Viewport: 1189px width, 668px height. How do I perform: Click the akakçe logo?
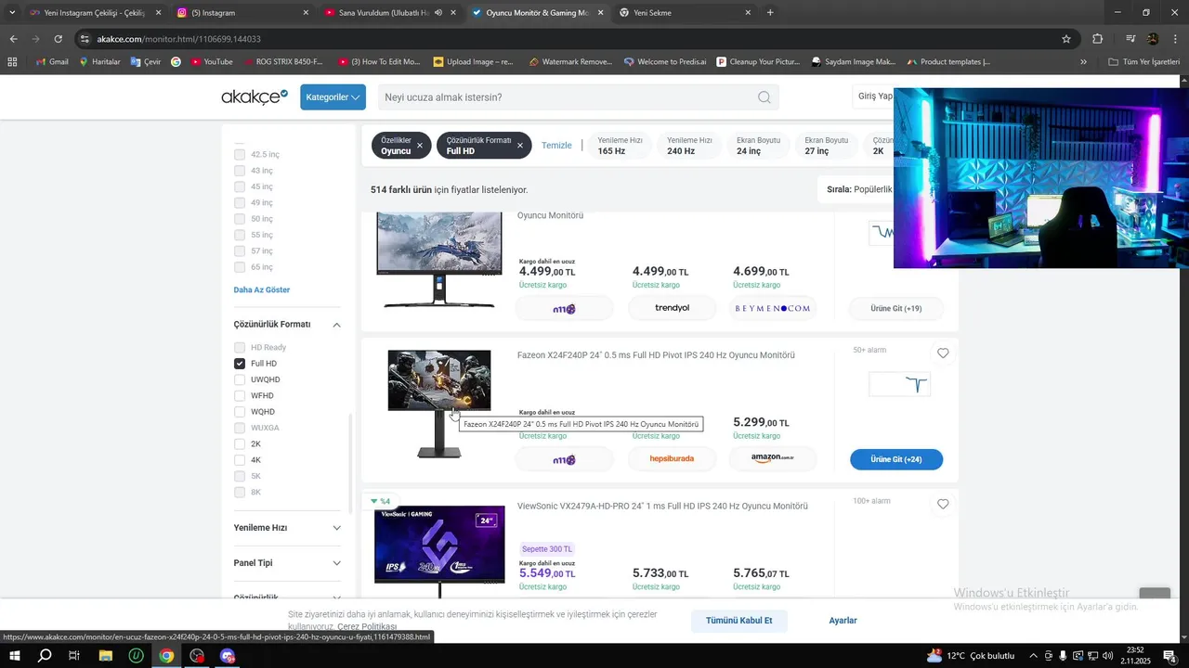(x=255, y=96)
